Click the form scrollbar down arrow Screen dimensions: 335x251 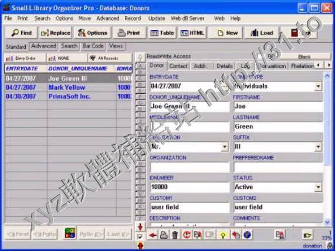[x=327, y=222]
